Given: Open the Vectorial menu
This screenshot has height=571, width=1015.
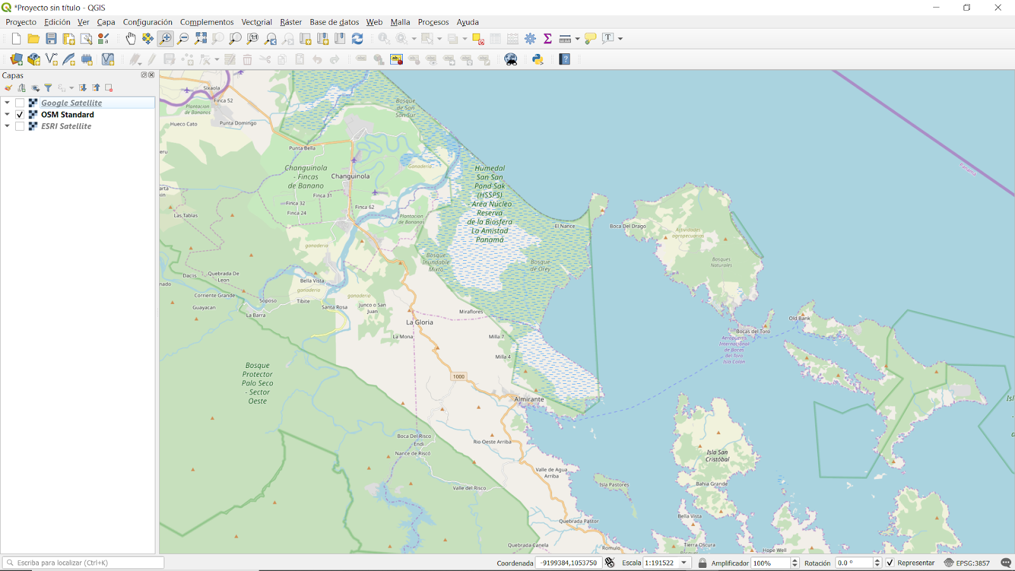Looking at the screenshot, I should pos(256,22).
